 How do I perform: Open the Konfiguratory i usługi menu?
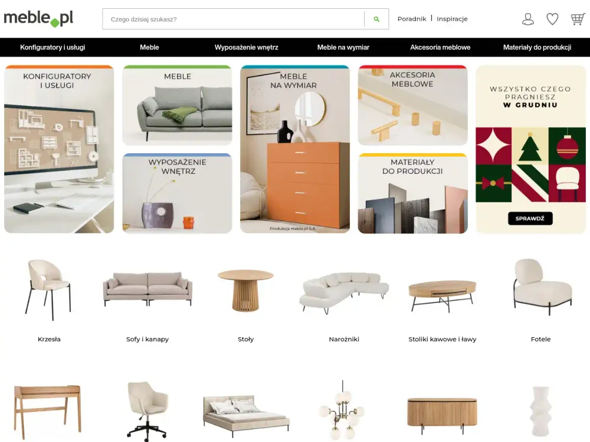click(53, 47)
